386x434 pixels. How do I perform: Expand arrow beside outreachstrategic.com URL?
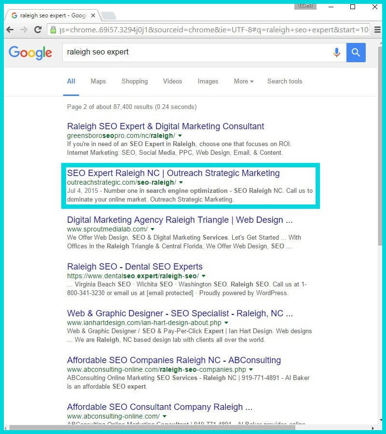181,182
